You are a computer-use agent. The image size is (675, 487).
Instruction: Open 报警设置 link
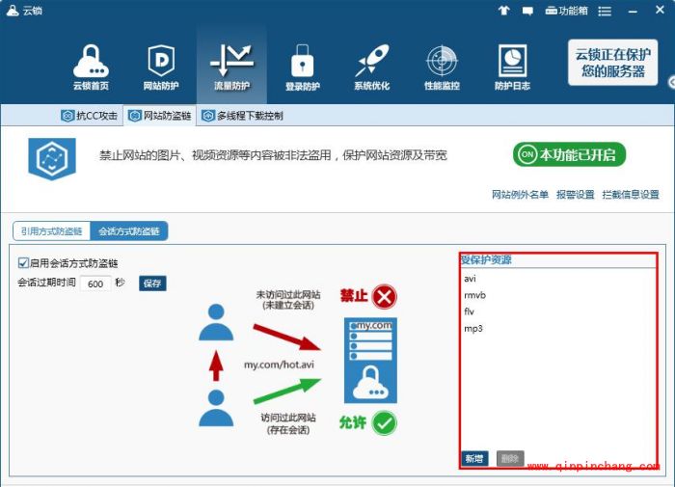click(x=575, y=195)
